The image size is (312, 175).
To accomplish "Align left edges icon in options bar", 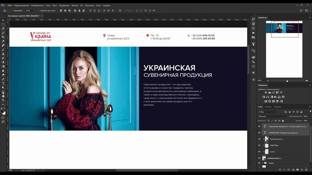I will 75,11.
